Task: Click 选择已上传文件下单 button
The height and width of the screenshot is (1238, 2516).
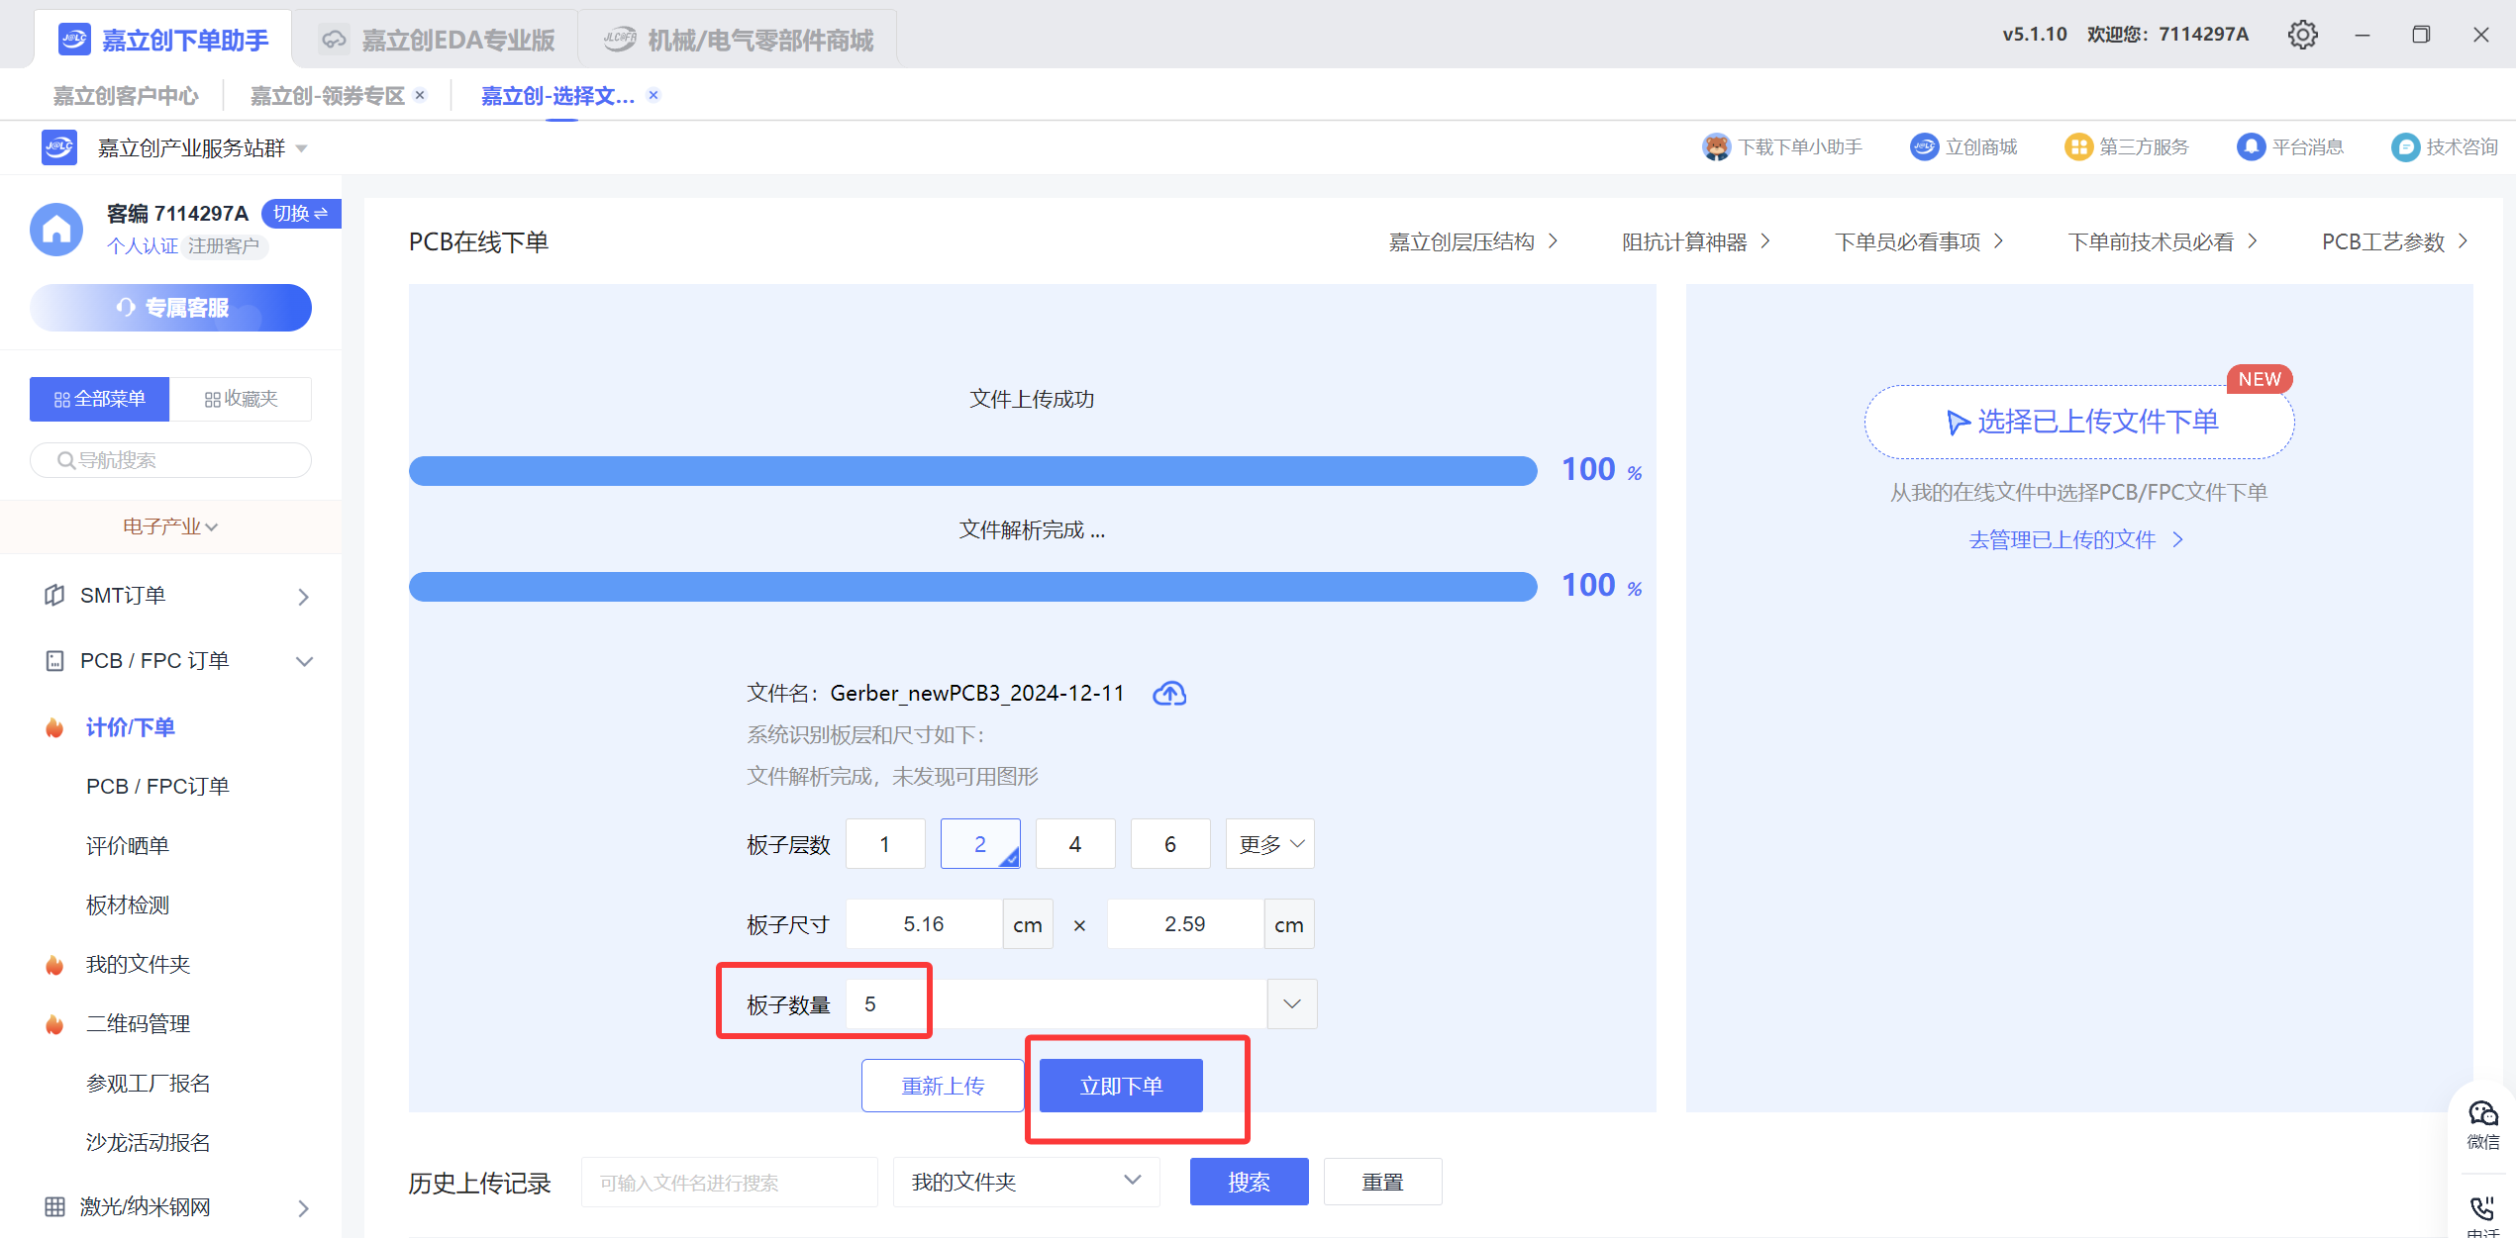Action: pyautogui.click(x=2079, y=422)
